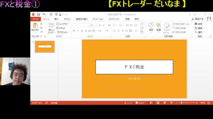Click the Paste (貼り付け) clipboard icon
Image resolution: width=213 pixels, height=119 pixels.
[x=35, y=26]
